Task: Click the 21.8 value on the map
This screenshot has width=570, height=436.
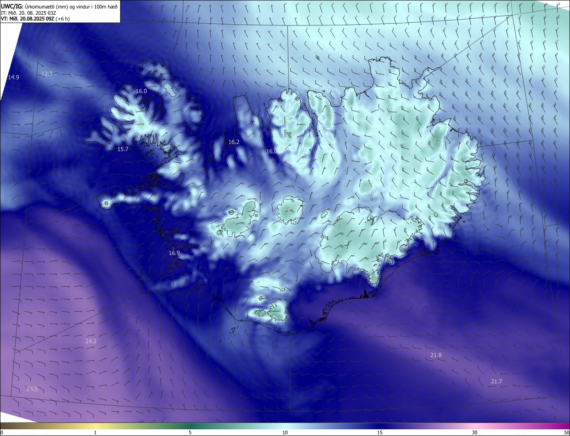Action: [x=436, y=355]
